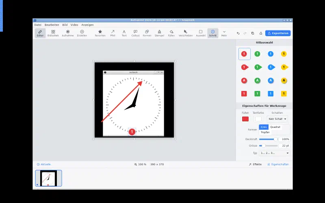The height and width of the screenshot is (203, 325).
Task: Select the Pfeil arrow tool
Action: (x=113, y=33)
